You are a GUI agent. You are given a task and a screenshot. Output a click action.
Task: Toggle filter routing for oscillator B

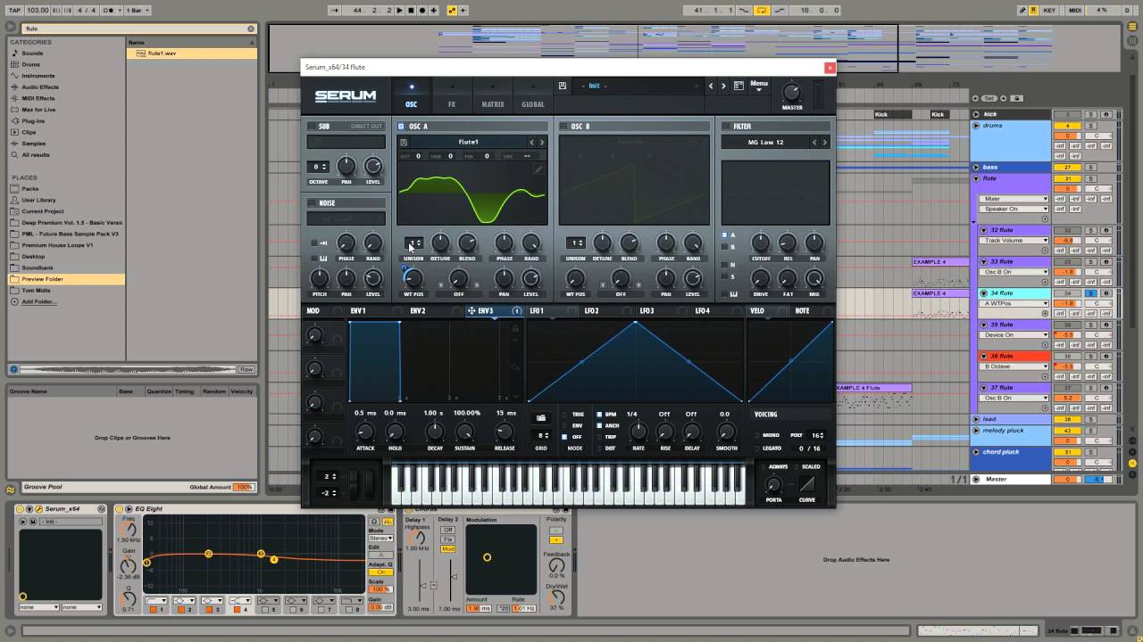click(x=724, y=247)
